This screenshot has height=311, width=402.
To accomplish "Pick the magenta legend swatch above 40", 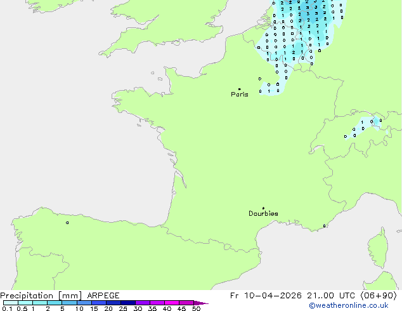I will pos(172,303).
